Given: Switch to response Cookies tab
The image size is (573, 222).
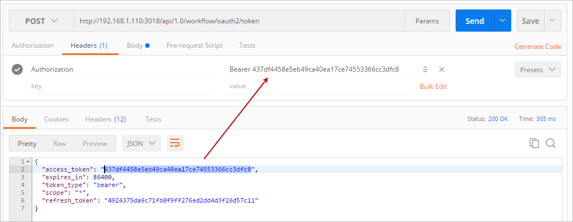Looking at the screenshot, I should [x=56, y=119].
